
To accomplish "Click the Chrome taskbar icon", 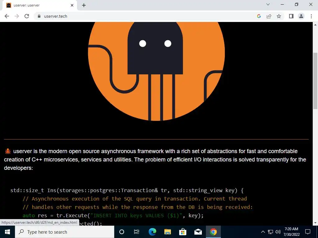I will tap(213, 232).
